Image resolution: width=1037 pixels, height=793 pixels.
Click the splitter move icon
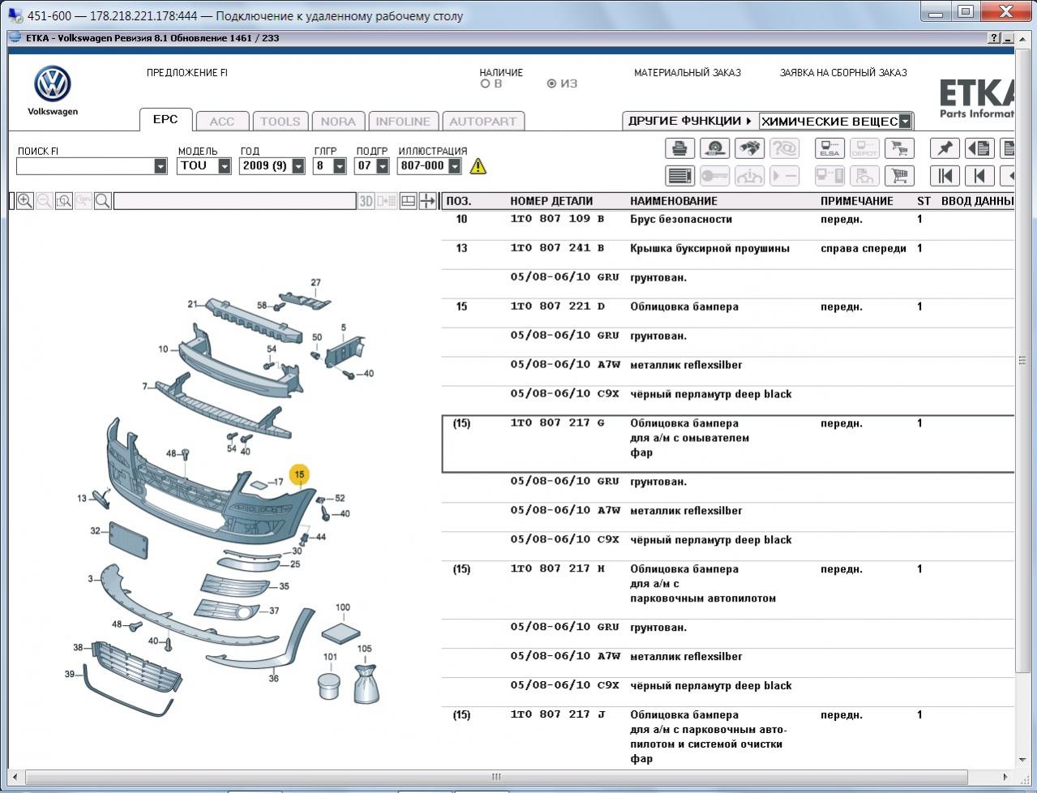(427, 200)
